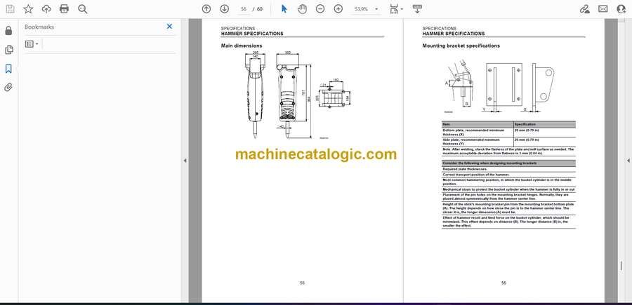Screen dimensions: 632x305
Task: Zoom in with plus button
Action: click(338, 9)
